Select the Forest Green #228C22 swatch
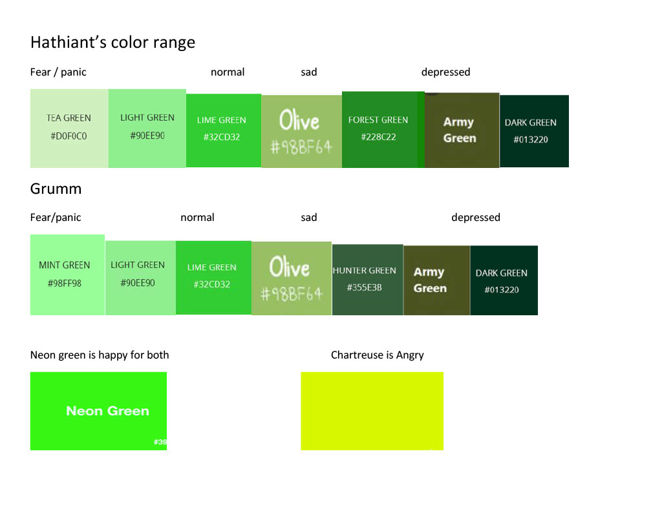This screenshot has height=511, width=662. (383, 130)
